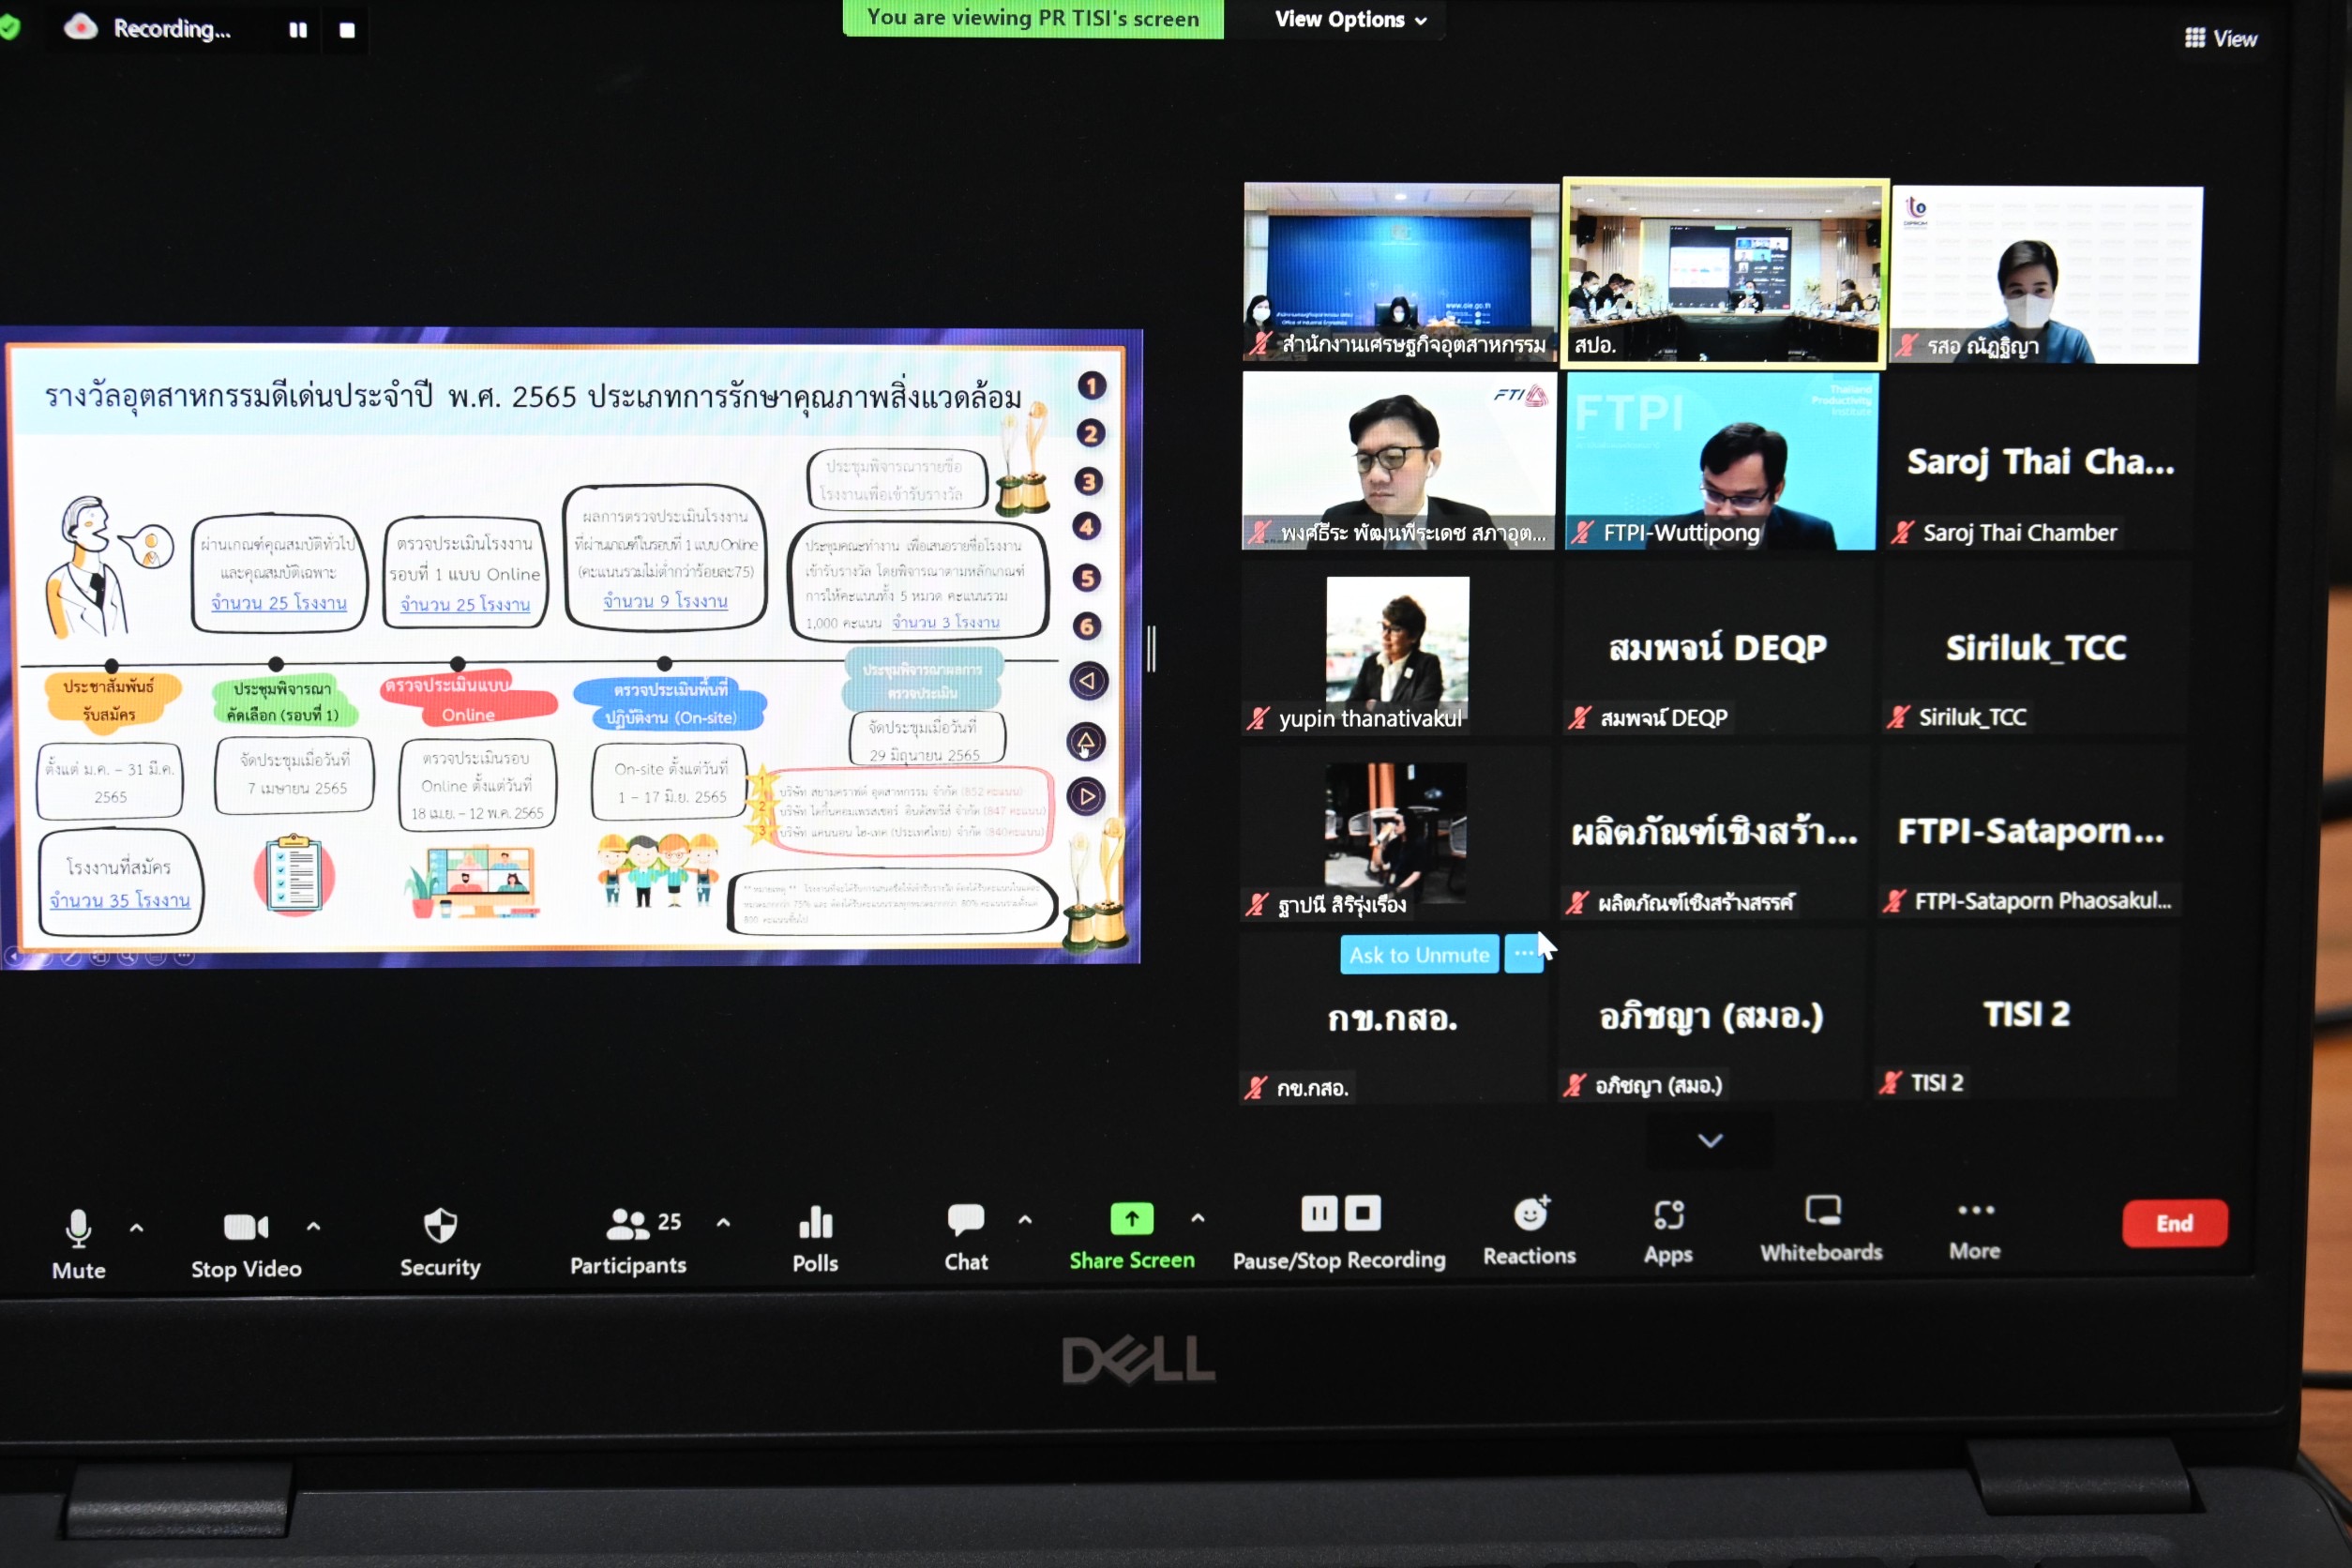Click the จำนวน 3 โรงงาน link on slide
Viewport: 2352px width, 1568px height.
click(945, 622)
